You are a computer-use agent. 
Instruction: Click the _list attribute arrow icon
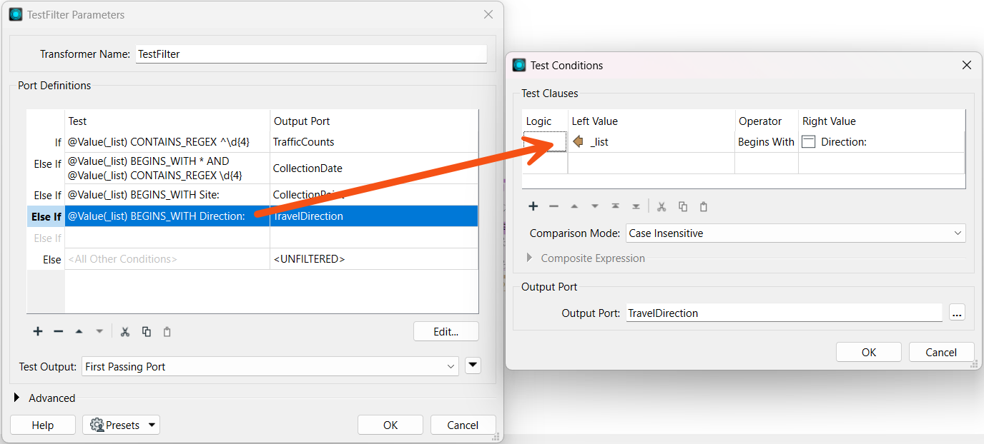tap(579, 142)
